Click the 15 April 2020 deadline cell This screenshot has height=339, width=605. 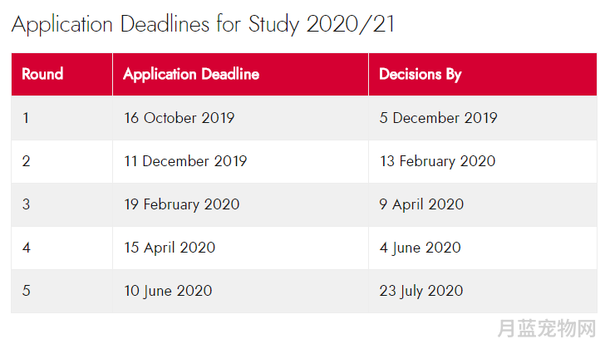point(240,248)
